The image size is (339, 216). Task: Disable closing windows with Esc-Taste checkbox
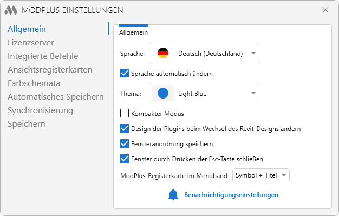[125, 159]
